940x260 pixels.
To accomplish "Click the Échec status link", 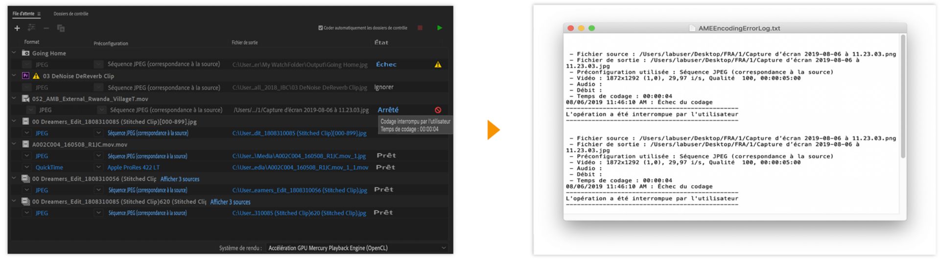I will (386, 64).
